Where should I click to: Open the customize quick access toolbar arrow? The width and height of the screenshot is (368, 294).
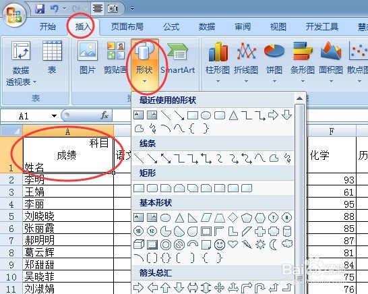[132, 9]
